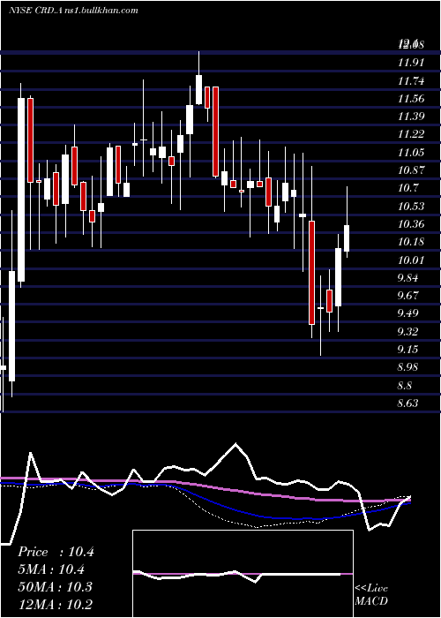
Task: Click the 9.67 price axis label
Action: pyautogui.click(x=407, y=296)
